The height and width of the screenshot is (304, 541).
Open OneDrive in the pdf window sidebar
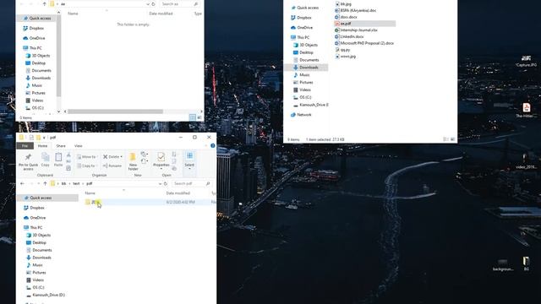click(35, 218)
